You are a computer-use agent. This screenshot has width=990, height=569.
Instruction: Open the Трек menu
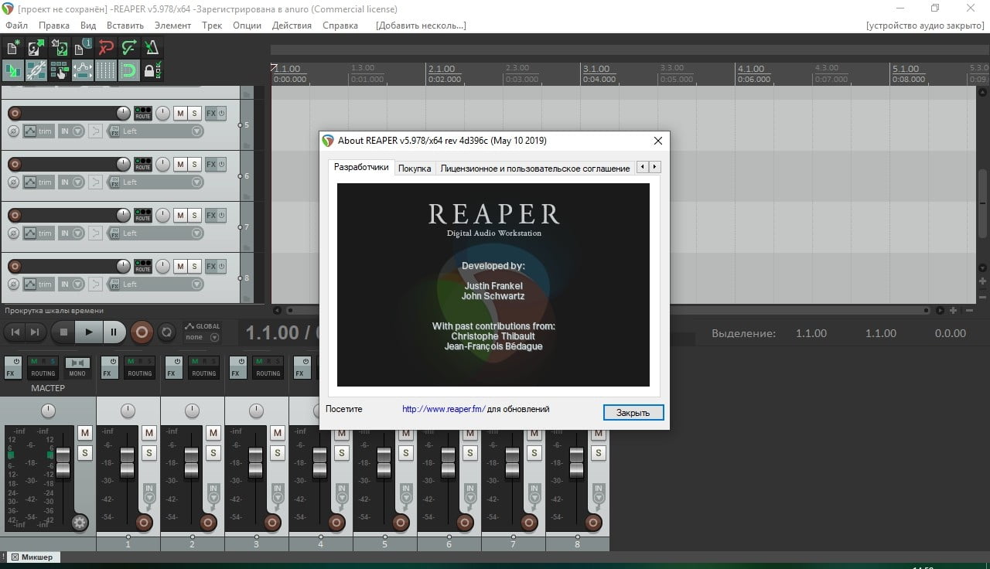(212, 26)
